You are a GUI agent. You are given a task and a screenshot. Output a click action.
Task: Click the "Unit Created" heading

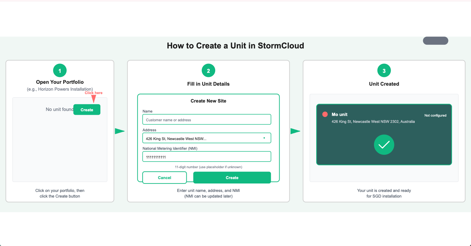384,84
